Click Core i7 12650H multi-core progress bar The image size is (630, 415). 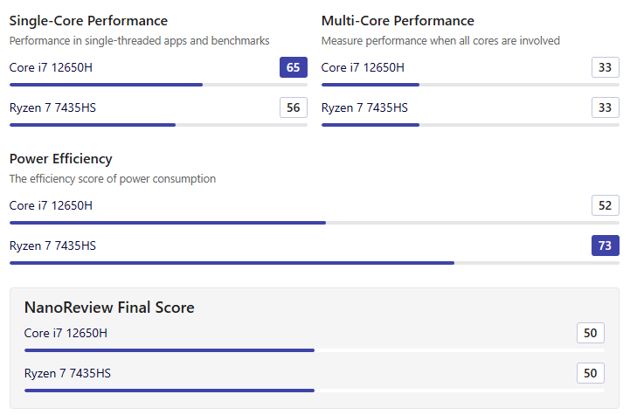(470, 85)
